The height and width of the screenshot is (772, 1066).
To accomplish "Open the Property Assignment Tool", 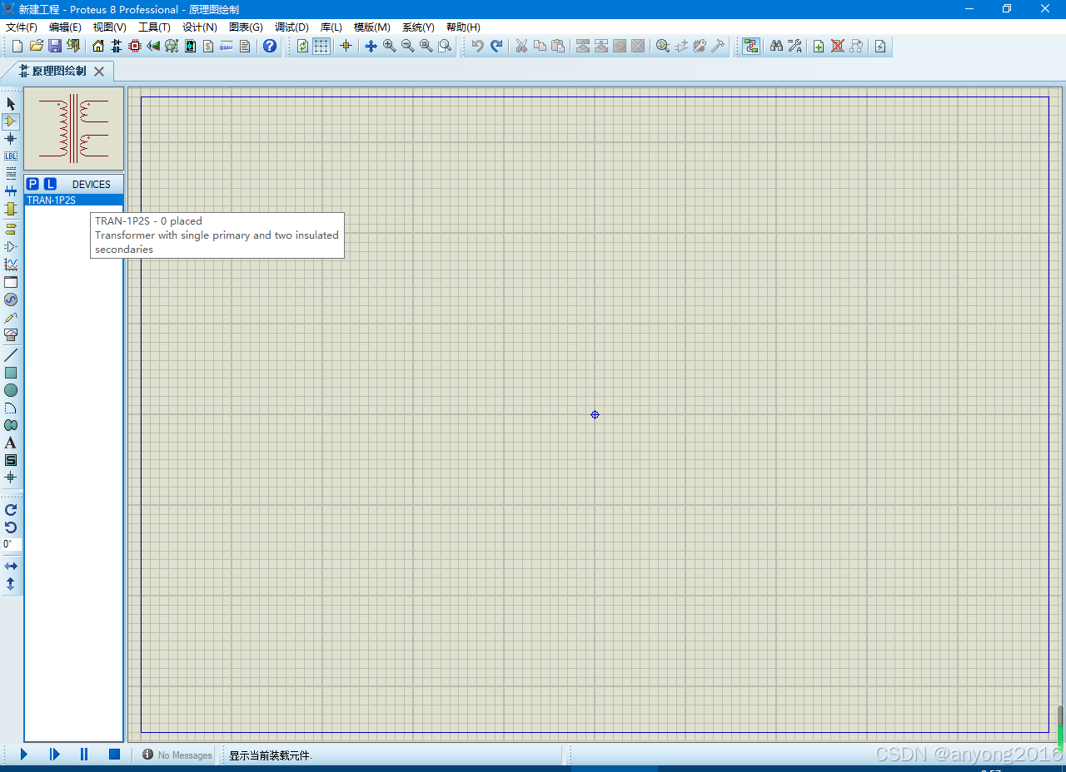I will pos(795,46).
